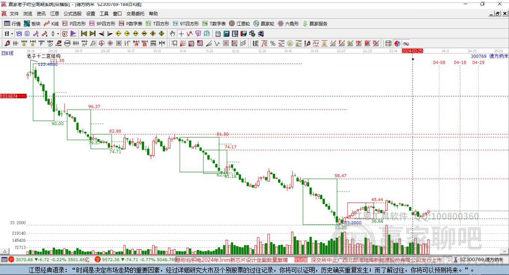Click the 04-29 future date label

coord(478,62)
